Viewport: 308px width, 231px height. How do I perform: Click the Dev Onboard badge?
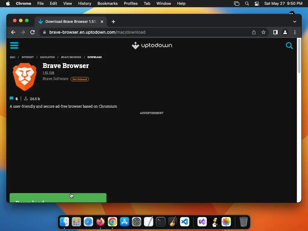tap(79, 79)
